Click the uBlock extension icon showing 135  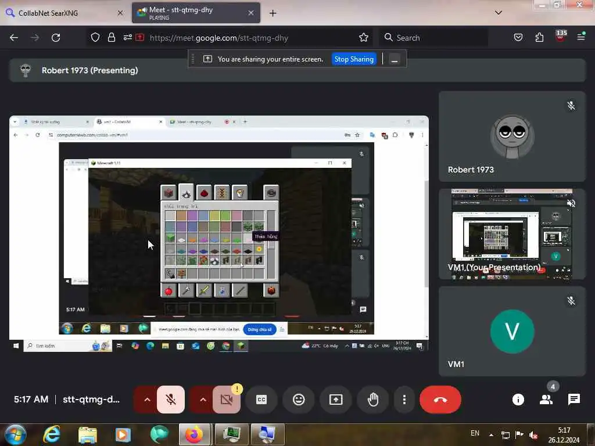click(x=561, y=36)
